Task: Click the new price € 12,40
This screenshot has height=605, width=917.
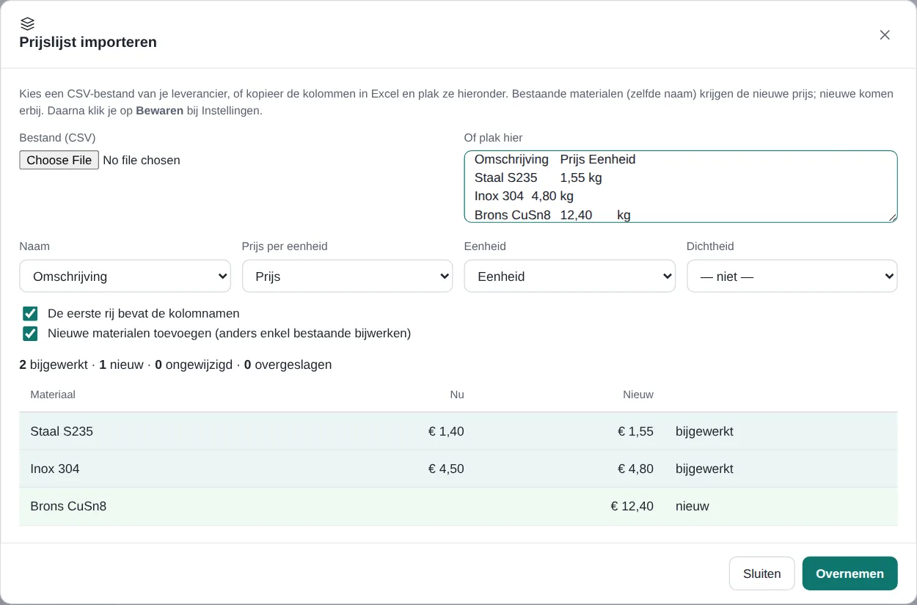Action: tap(632, 506)
